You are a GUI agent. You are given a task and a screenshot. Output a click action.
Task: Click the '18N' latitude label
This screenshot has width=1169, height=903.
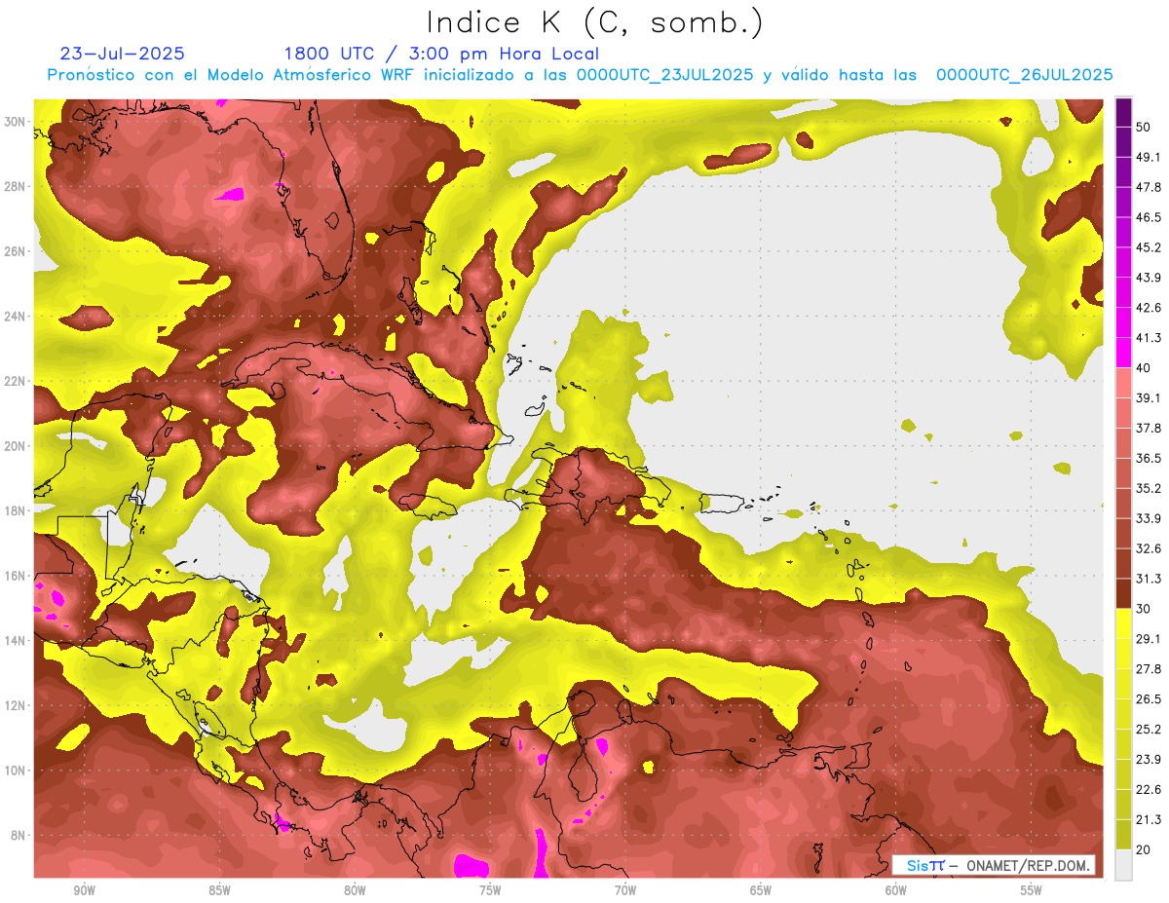[15, 510]
